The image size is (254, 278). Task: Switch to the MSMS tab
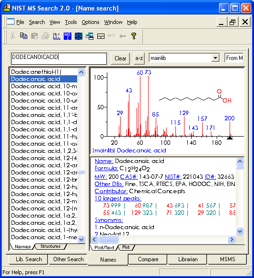[x=228, y=259]
